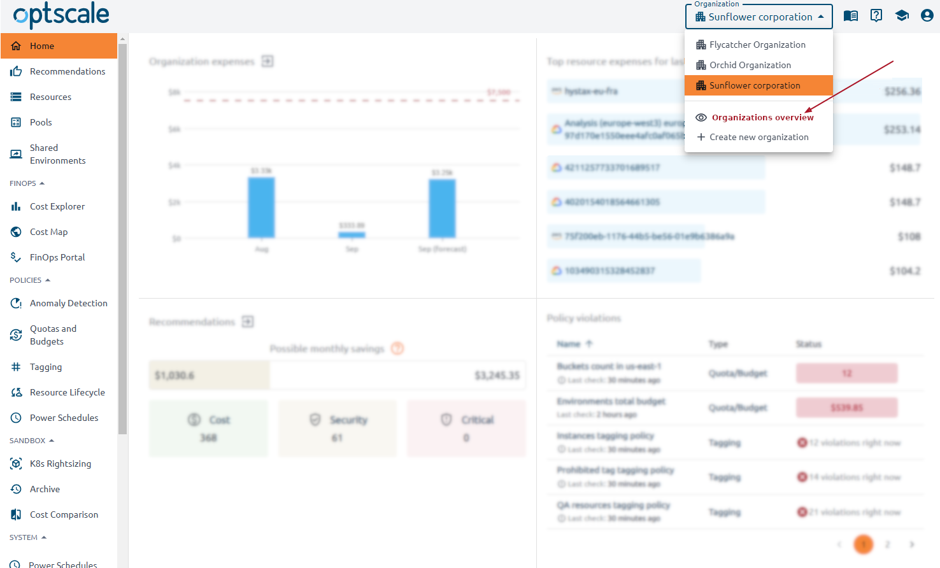Click the Resource Lifecycle icon
The image size is (940, 568).
point(16,392)
